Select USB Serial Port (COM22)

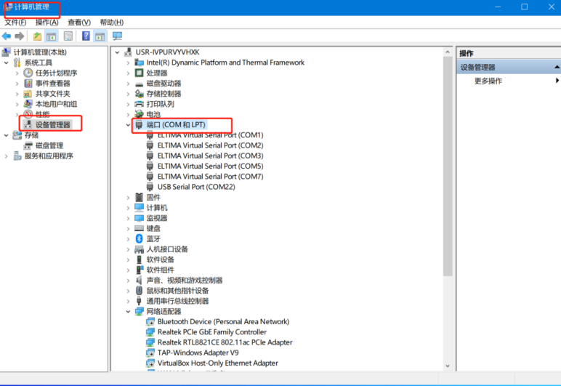[195, 187]
